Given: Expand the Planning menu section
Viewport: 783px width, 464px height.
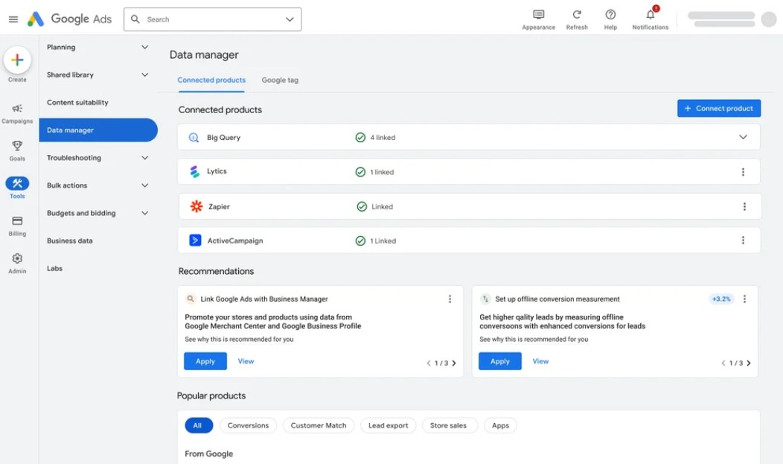Looking at the screenshot, I should 145,47.
